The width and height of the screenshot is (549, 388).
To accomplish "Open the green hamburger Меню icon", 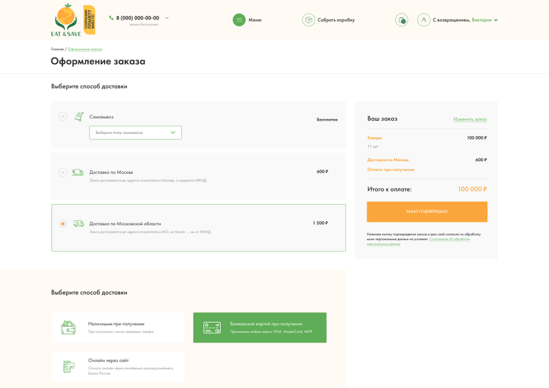I will coord(239,20).
